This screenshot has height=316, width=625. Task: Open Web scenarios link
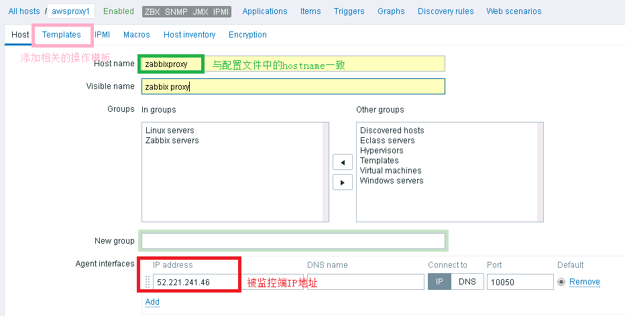click(514, 11)
